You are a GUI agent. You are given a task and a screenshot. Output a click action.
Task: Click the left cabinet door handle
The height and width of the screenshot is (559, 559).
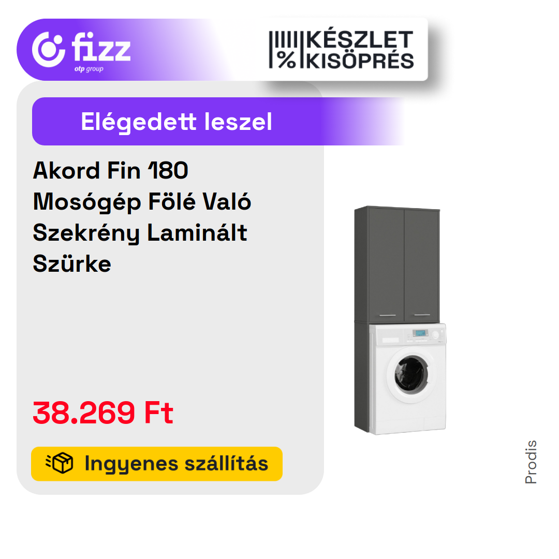[x=388, y=315]
